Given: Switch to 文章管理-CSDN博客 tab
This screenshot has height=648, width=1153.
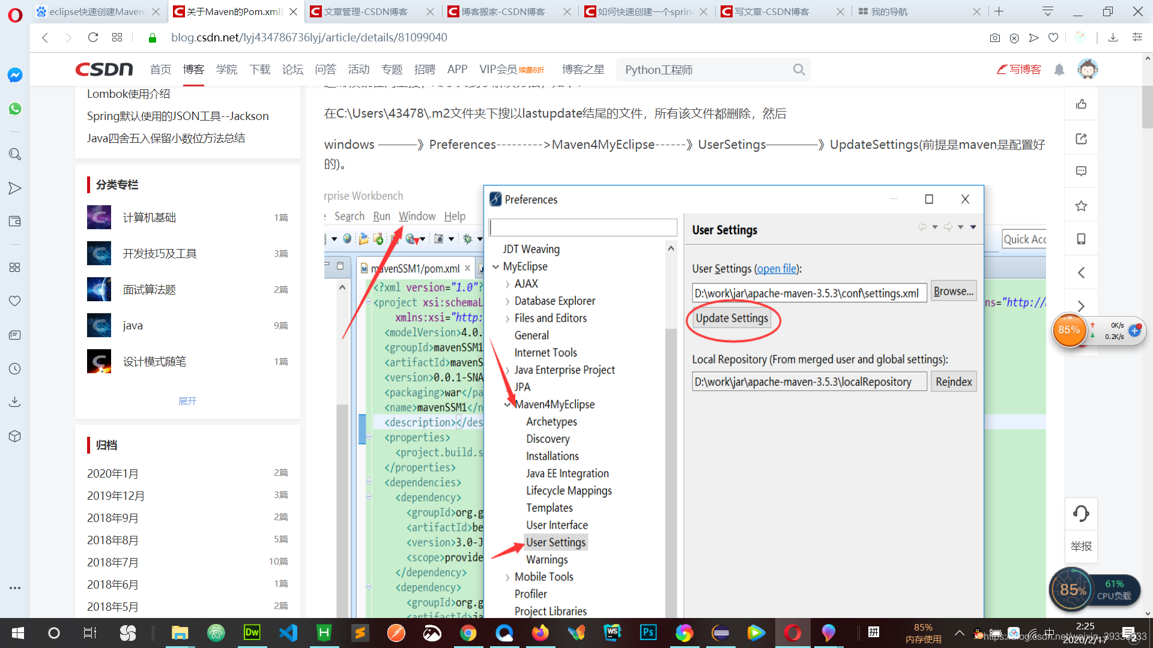Looking at the screenshot, I should (x=372, y=11).
